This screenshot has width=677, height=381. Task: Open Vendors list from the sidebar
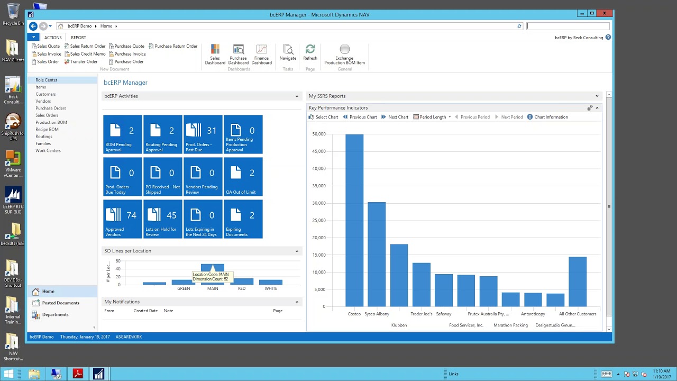point(43,101)
